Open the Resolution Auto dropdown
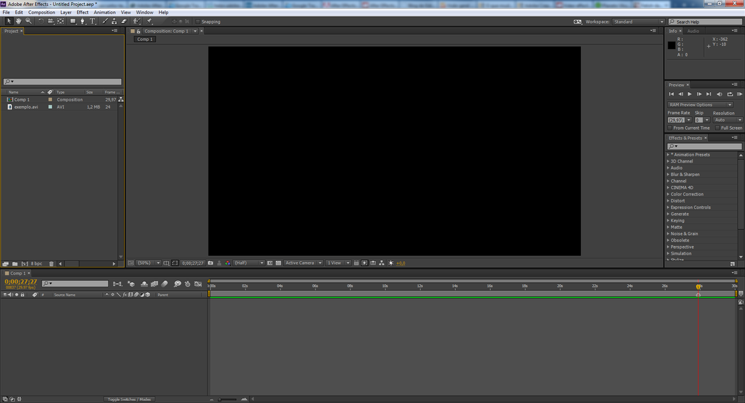The width and height of the screenshot is (745, 403). (x=728, y=120)
